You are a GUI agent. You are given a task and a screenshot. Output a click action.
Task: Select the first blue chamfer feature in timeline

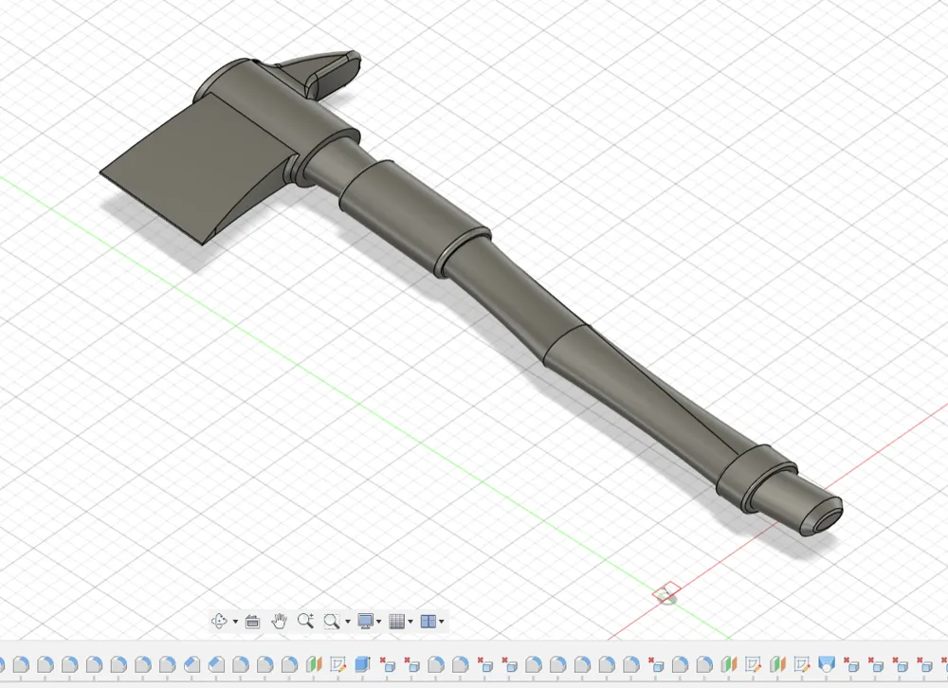click(191, 664)
